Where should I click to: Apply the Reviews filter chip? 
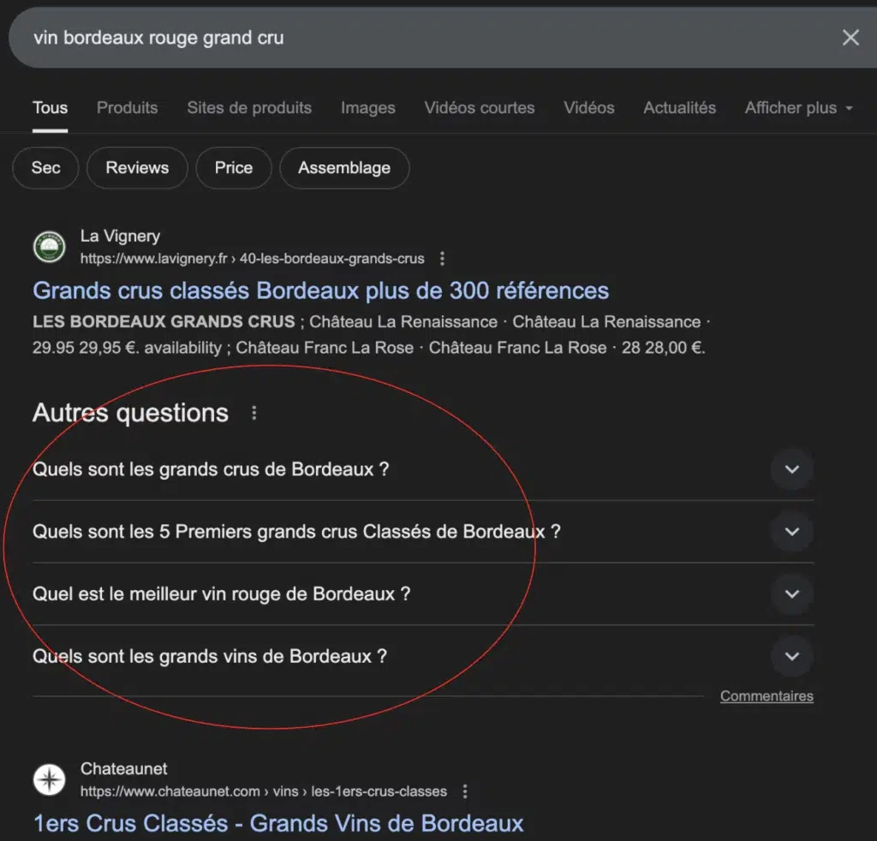(137, 168)
